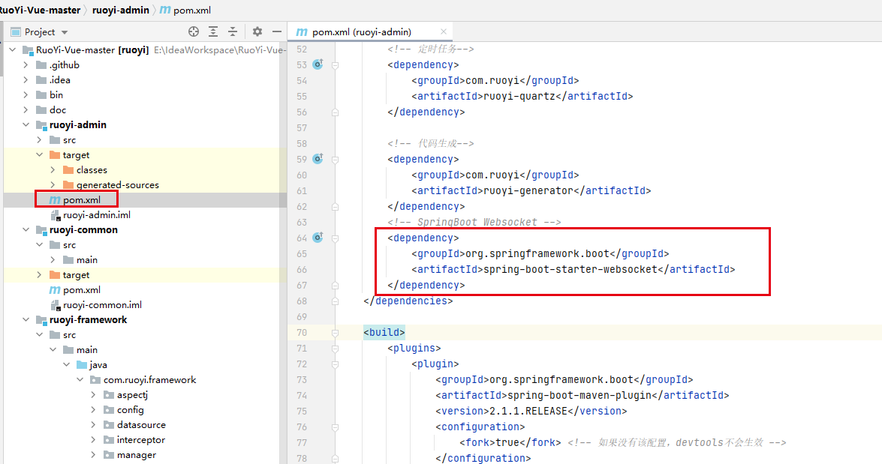Click Expand All icon in Project panel

pyautogui.click(x=213, y=31)
